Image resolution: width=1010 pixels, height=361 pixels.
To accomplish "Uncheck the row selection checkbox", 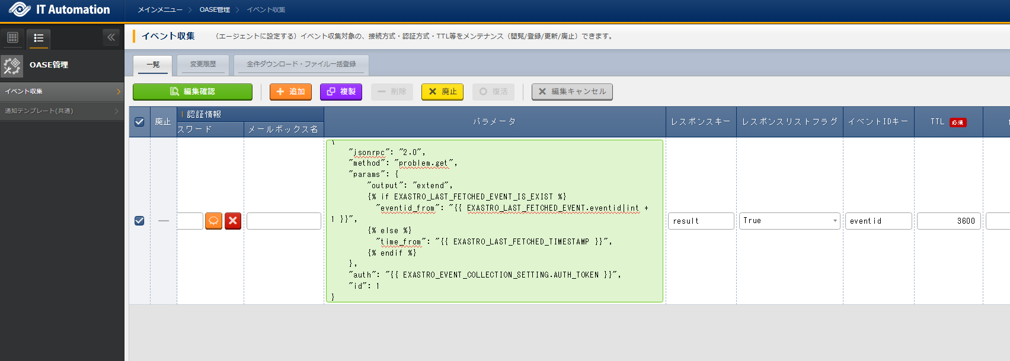I will (139, 221).
